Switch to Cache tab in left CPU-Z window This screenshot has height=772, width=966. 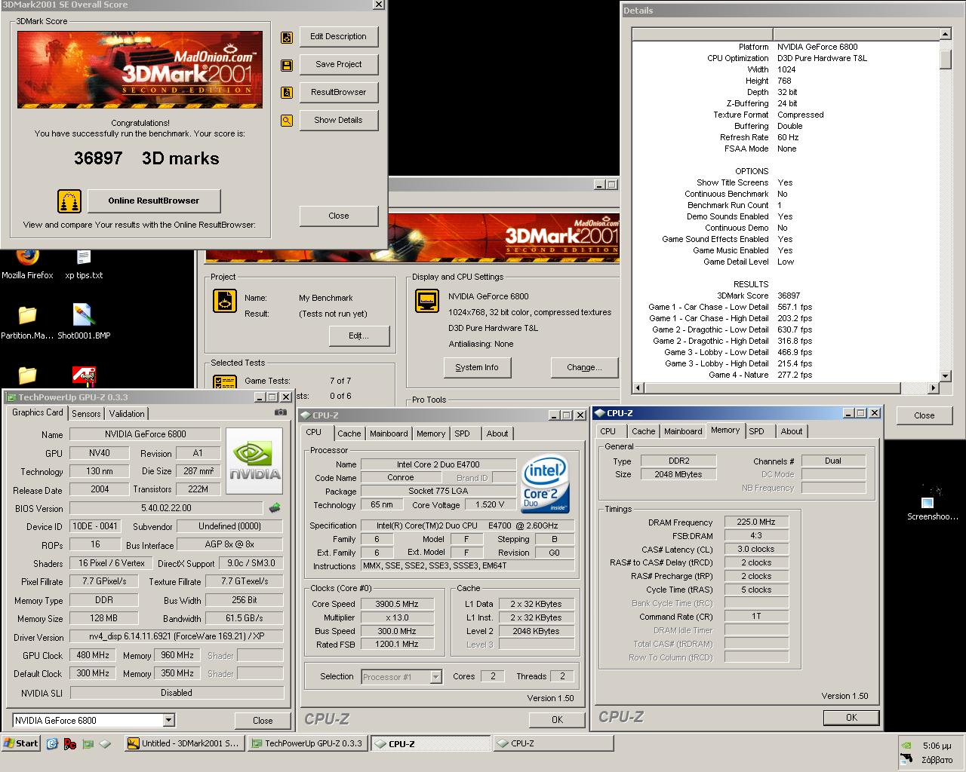pyautogui.click(x=349, y=433)
